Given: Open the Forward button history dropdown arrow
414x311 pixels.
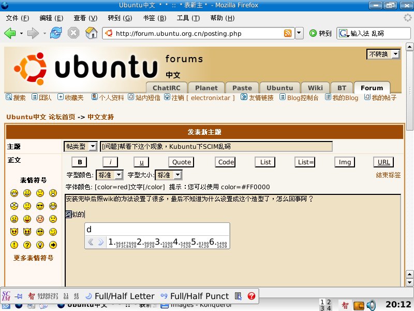Looking at the screenshot, I should pyautogui.click(x=45, y=33).
